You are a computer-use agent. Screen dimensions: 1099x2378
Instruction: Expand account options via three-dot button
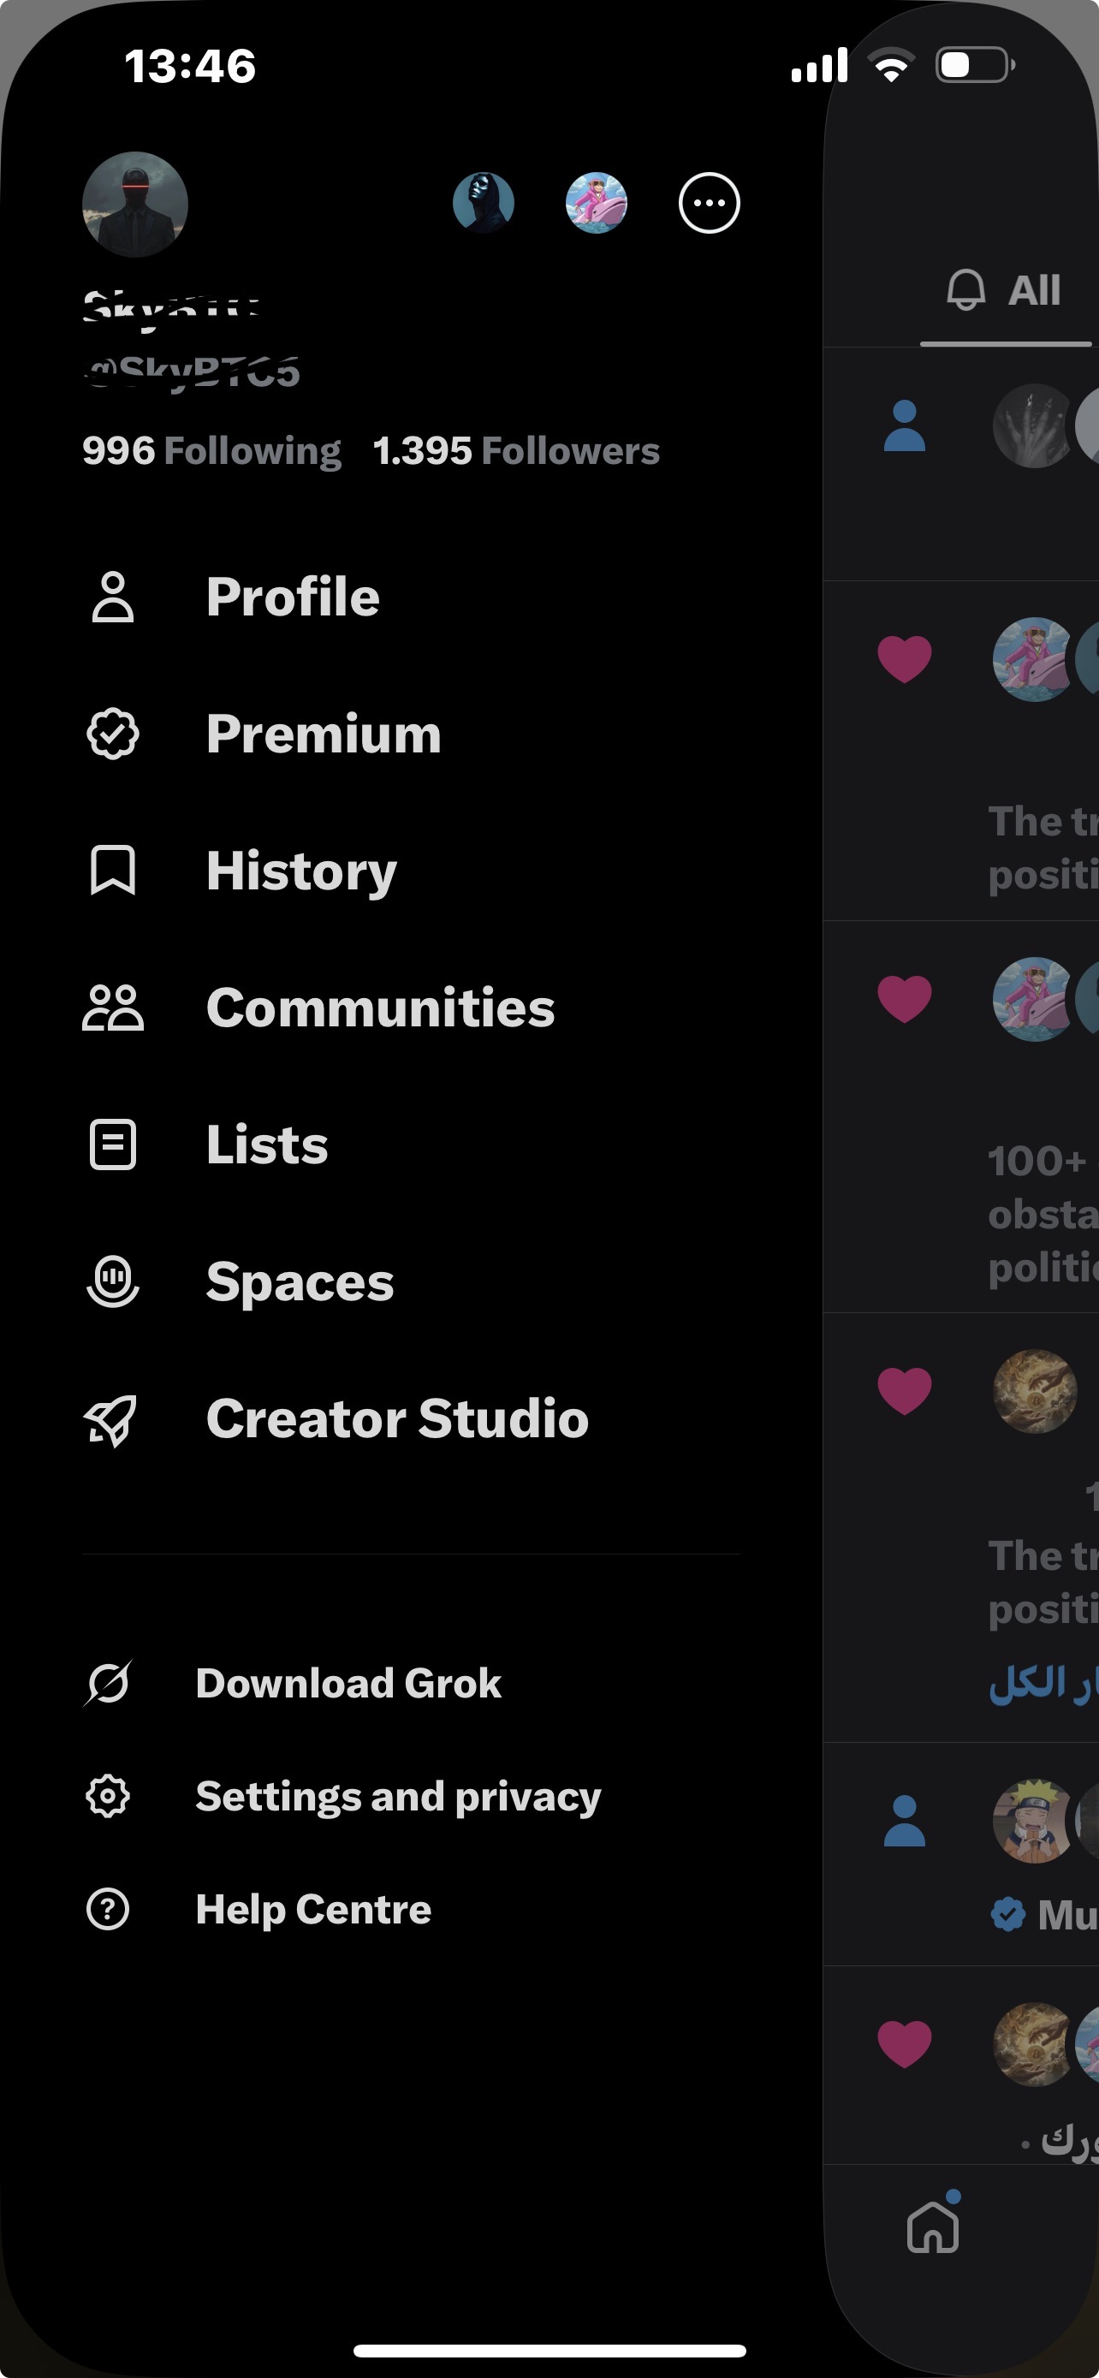click(x=709, y=203)
